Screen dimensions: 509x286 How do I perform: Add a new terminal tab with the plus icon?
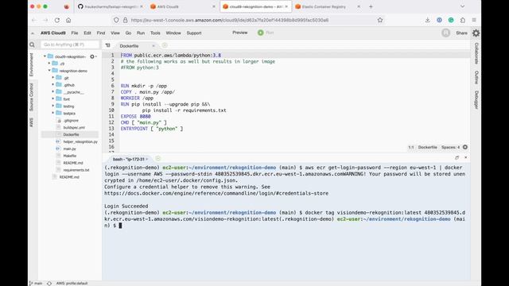(x=158, y=159)
